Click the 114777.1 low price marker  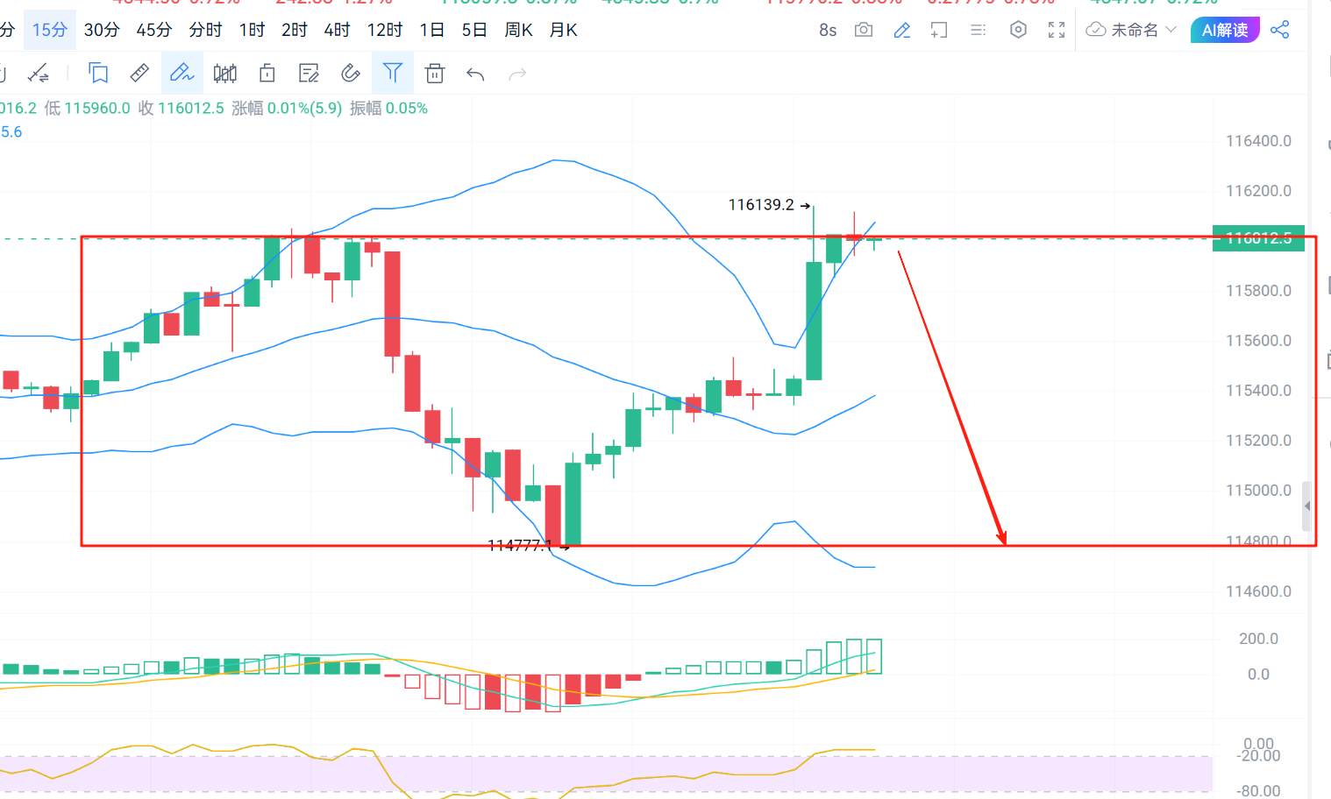(521, 546)
